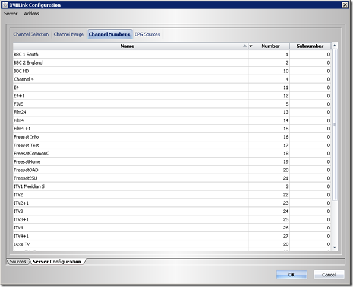This screenshot has width=353, height=287.
Task: Select the ITV4+1 channel name
Action: 21,236
